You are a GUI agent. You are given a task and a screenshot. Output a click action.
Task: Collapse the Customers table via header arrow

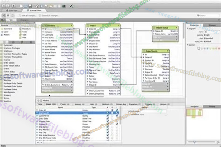click(71, 25)
